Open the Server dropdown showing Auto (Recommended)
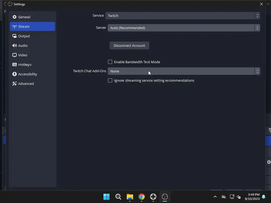271x203 pixels. click(184, 28)
